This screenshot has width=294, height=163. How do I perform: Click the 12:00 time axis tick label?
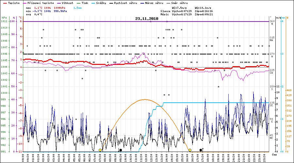pyautogui.click(x=146, y=158)
